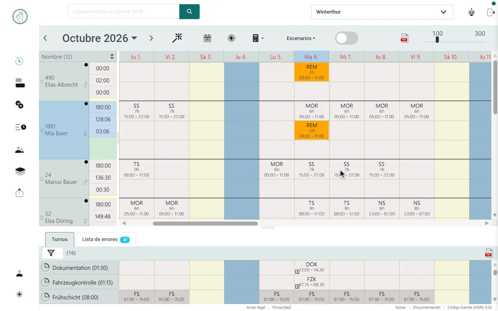Click the magic wand auto-plan icon

(x=177, y=38)
